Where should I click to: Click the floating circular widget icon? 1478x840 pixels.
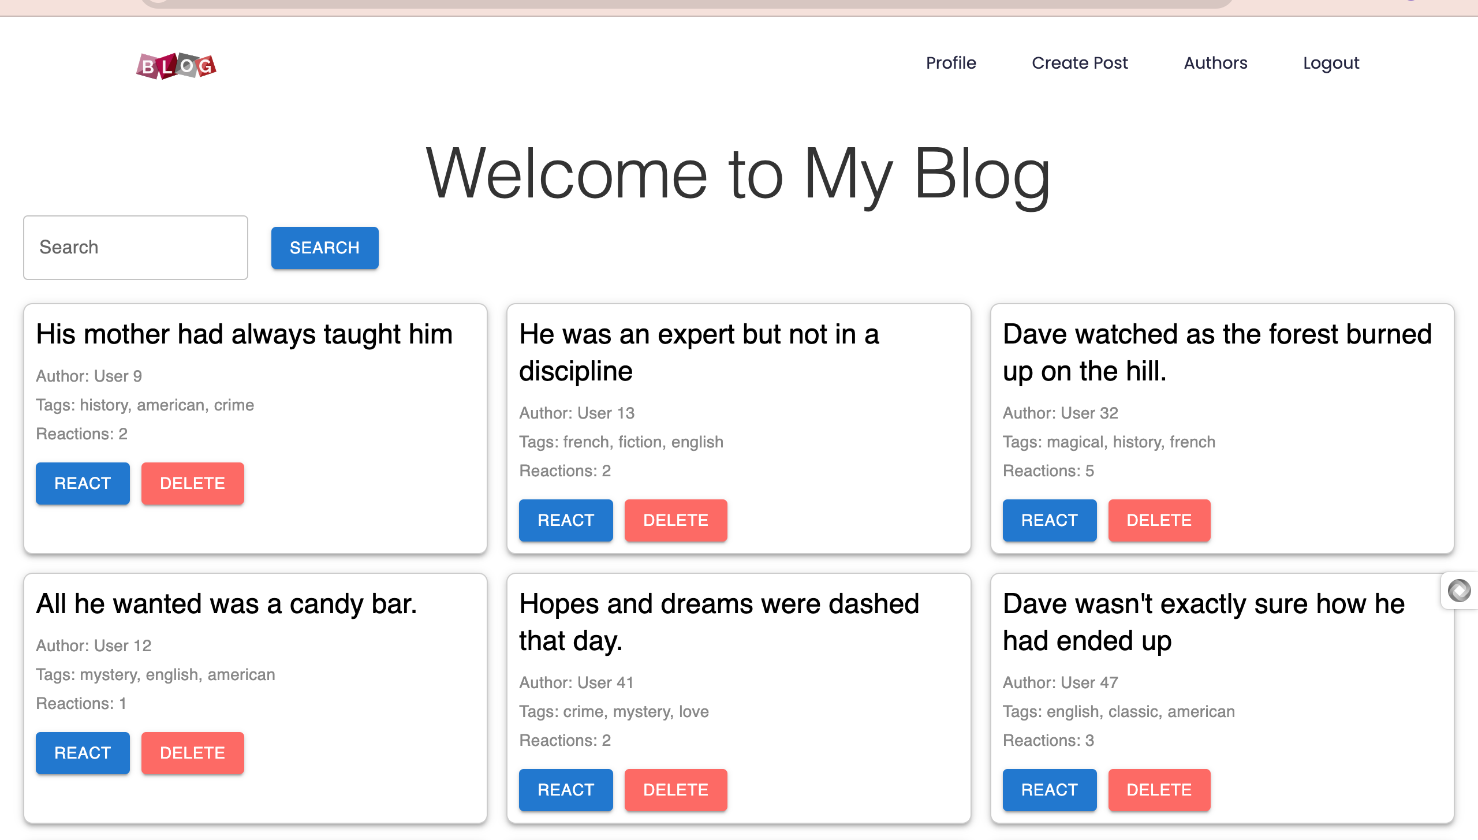click(1459, 591)
